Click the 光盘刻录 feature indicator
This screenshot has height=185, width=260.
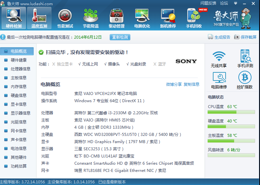(x=136, y=64)
